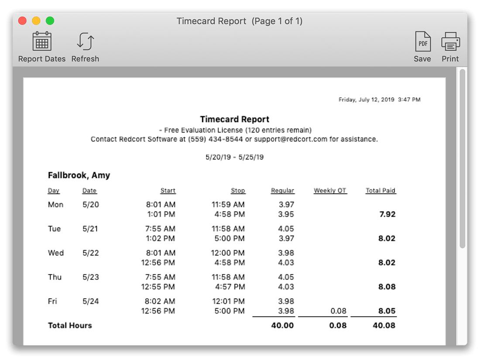Image resolution: width=480 pixels, height=358 pixels.
Task: Sort by the Day column header
Action: (53, 191)
